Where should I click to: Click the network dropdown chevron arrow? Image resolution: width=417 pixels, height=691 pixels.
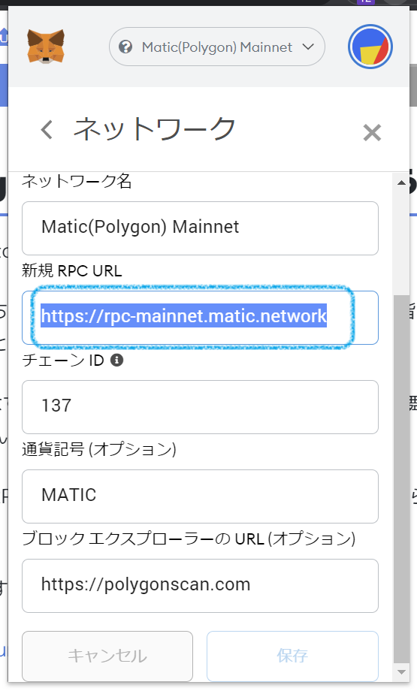tap(308, 47)
